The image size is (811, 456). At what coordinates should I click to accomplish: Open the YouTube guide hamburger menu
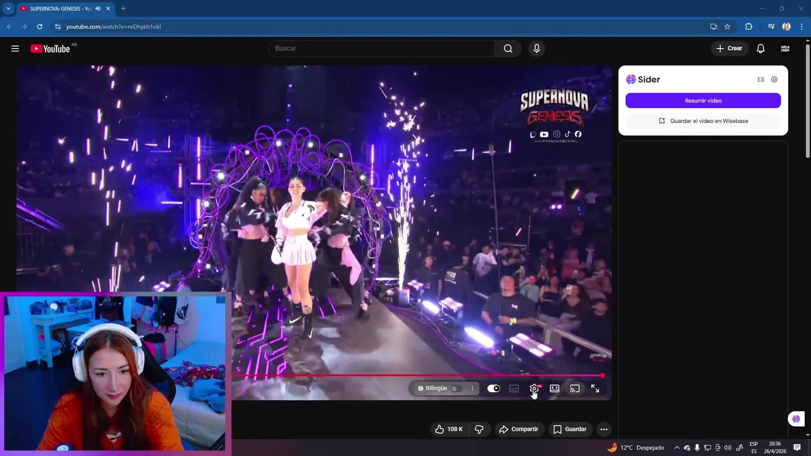pyautogui.click(x=15, y=48)
